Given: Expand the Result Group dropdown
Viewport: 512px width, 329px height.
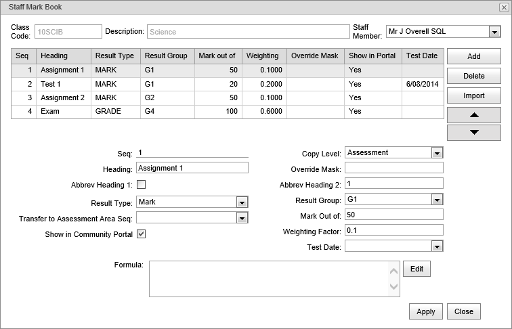Looking at the screenshot, I should coord(437,200).
